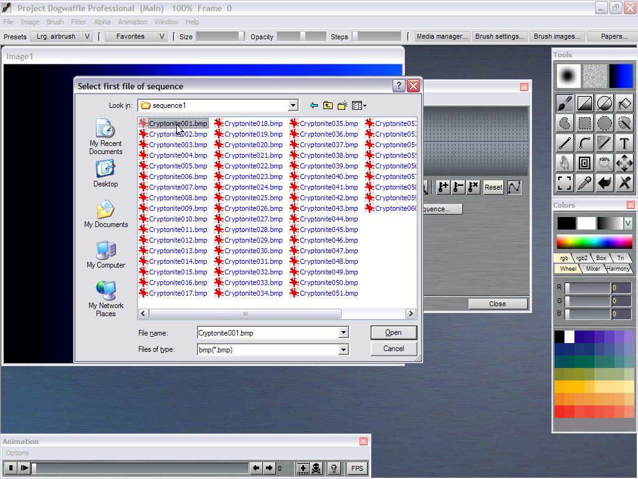Expand the Look in folder dropdown

293,105
